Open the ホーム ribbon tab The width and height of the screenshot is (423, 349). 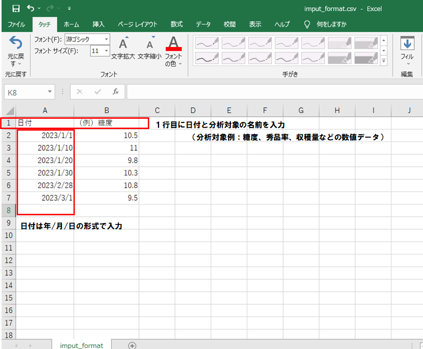71,24
